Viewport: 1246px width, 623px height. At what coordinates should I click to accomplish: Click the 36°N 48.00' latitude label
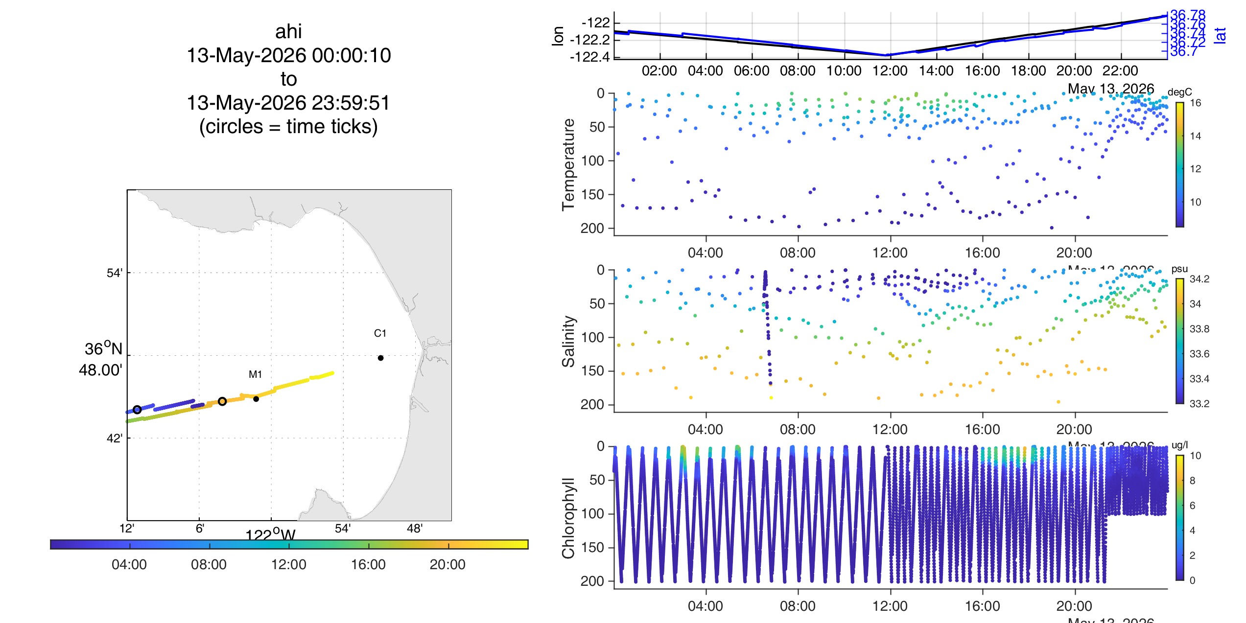pyautogui.click(x=101, y=359)
